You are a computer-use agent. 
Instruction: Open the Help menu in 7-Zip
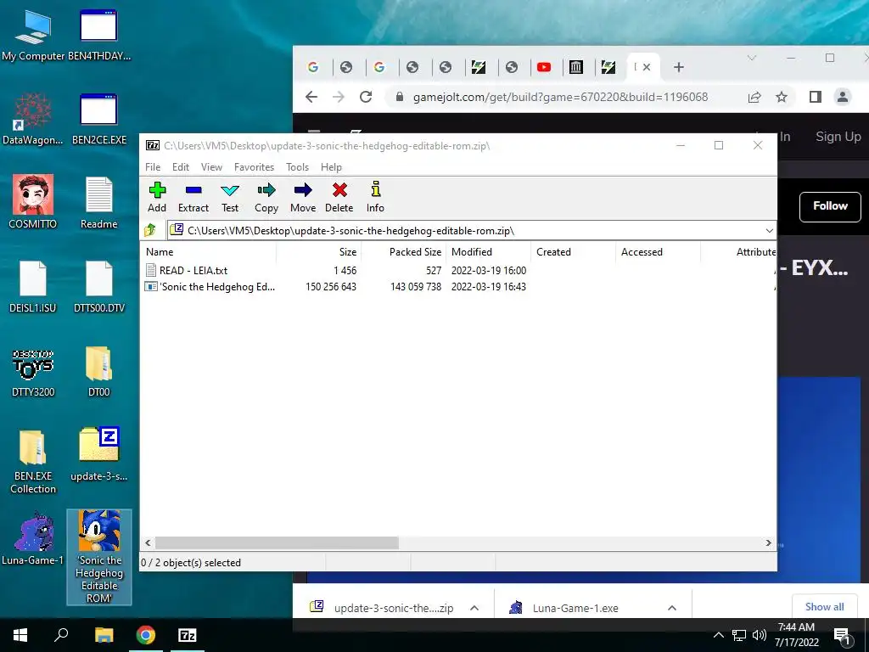click(331, 167)
